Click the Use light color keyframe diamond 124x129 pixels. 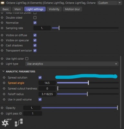pos(2,59)
